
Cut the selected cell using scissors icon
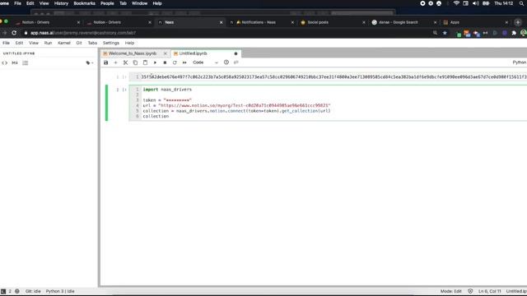point(125,62)
